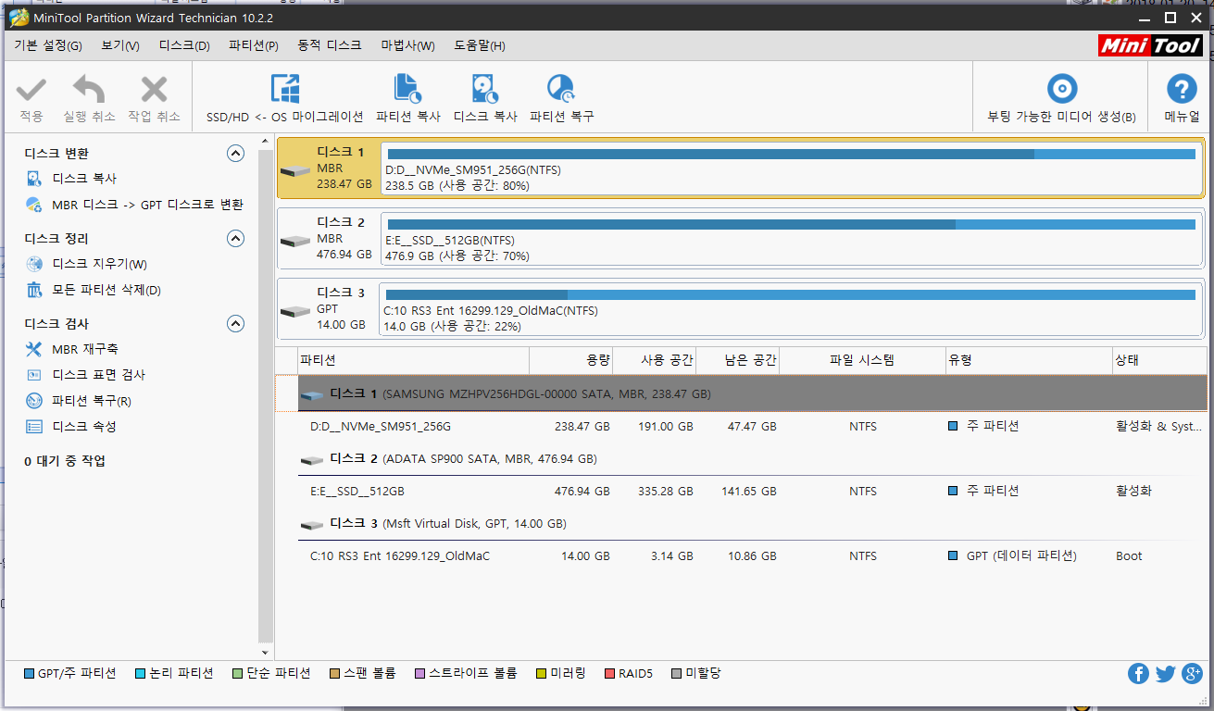Open the 파티션 menu
The width and height of the screenshot is (1214, 711).
point(254,45)
